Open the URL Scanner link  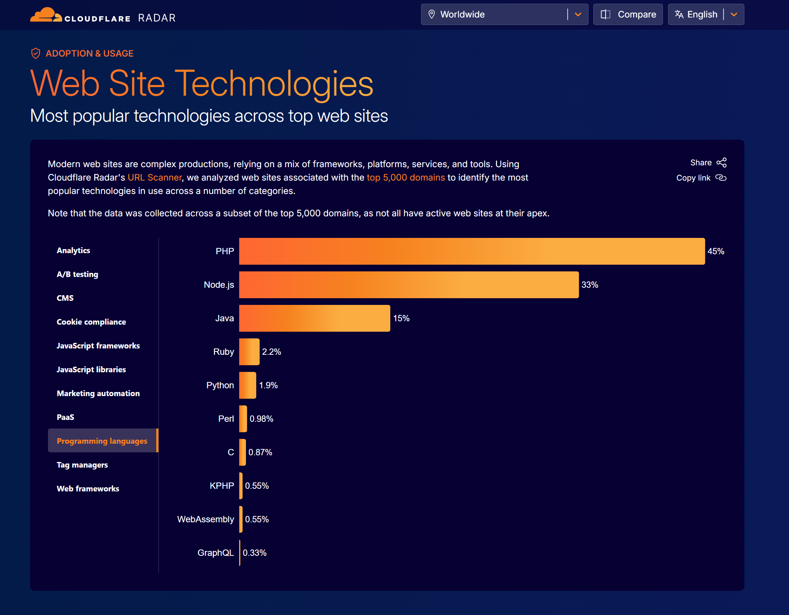point(155,178)
